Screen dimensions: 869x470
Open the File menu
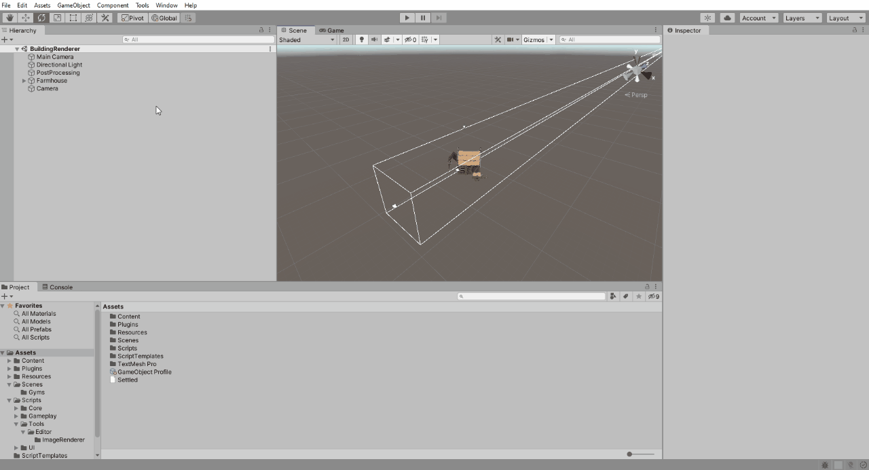(x=6, y=5)
